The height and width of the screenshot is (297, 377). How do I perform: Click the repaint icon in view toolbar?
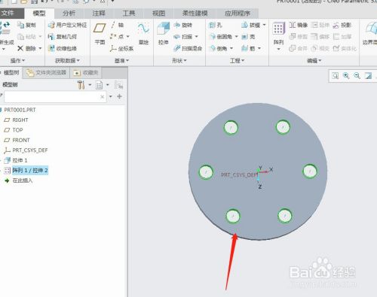pos(368,75)
